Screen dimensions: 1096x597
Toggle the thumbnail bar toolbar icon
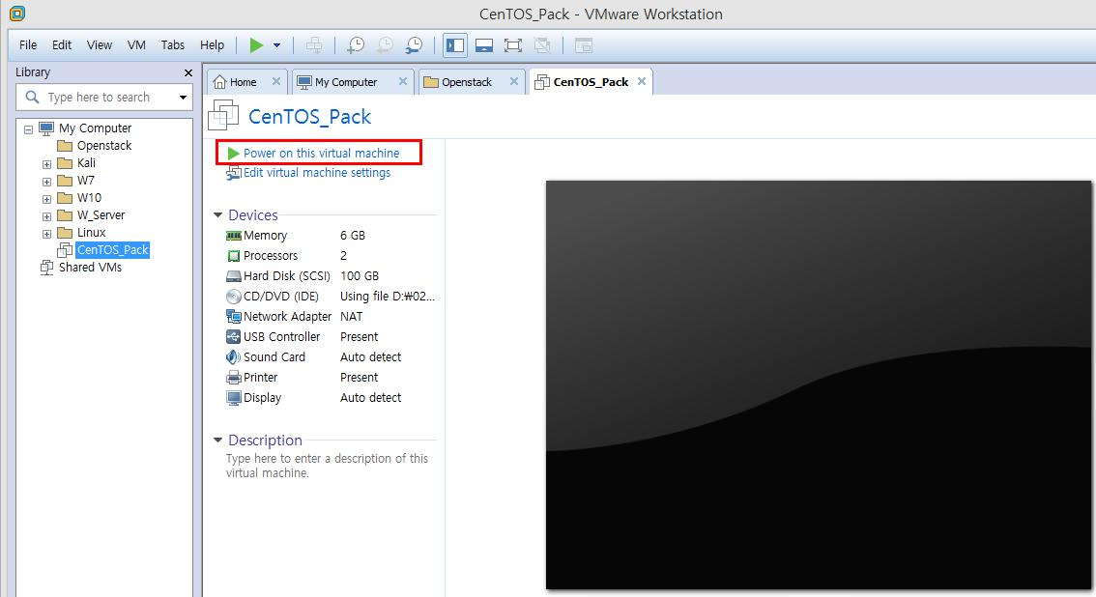click(483, 45)
